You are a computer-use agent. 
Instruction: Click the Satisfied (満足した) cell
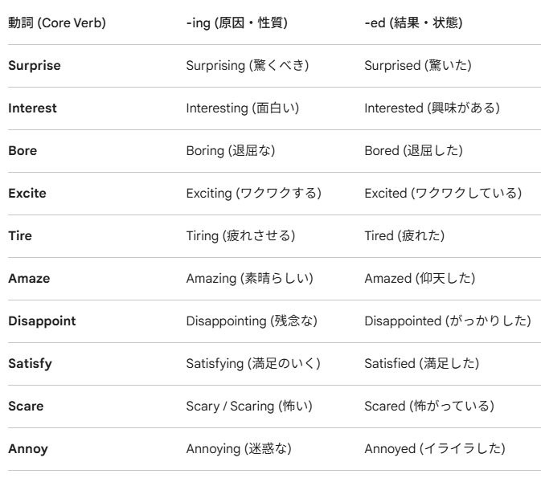pyautogui.click(x=421, y=363)
